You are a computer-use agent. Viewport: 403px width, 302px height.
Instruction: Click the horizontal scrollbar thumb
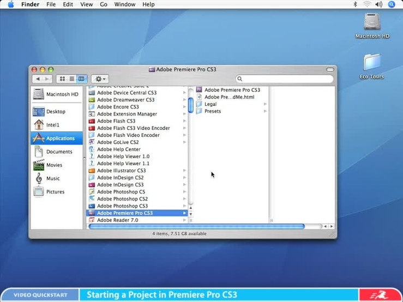(197, 226)
